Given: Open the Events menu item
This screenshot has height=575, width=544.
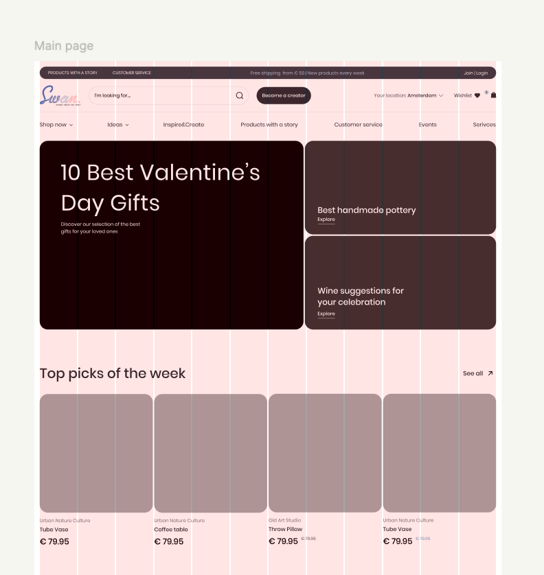Looking at the screenshot, I should 428,125.
